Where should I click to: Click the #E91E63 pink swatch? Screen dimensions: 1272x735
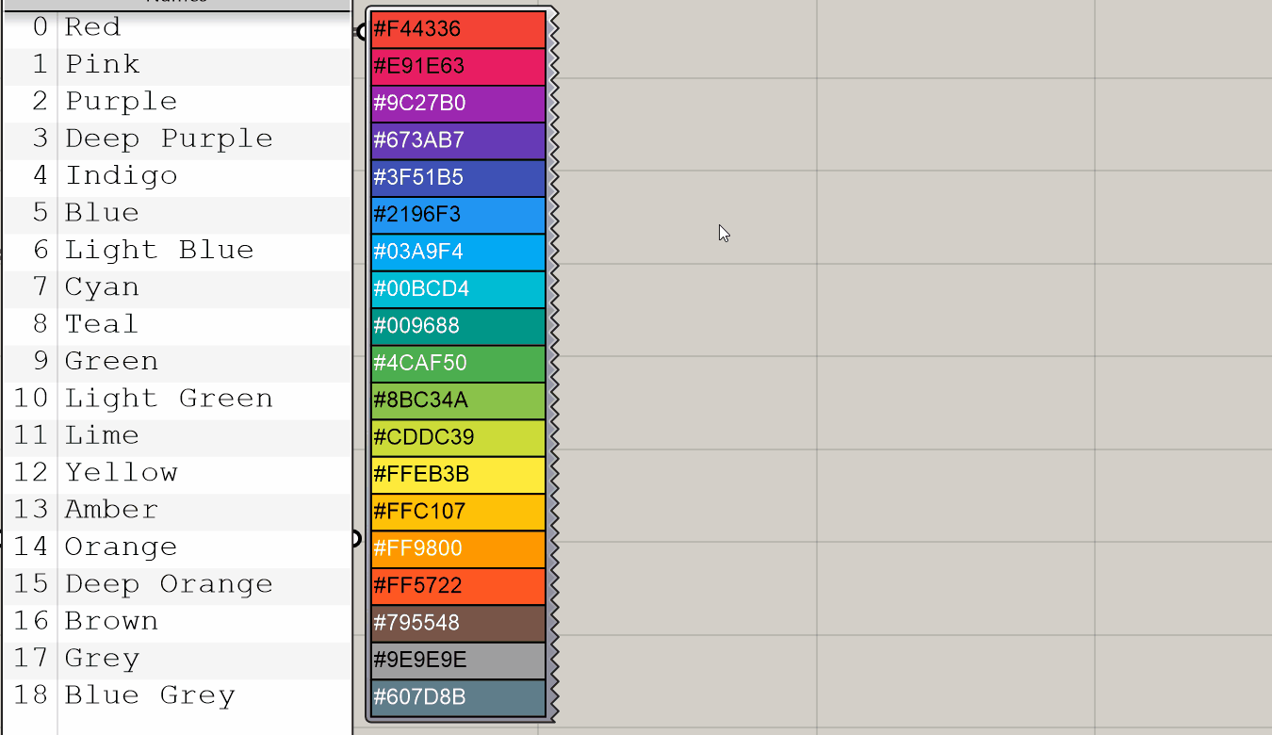tap(458, 66)
